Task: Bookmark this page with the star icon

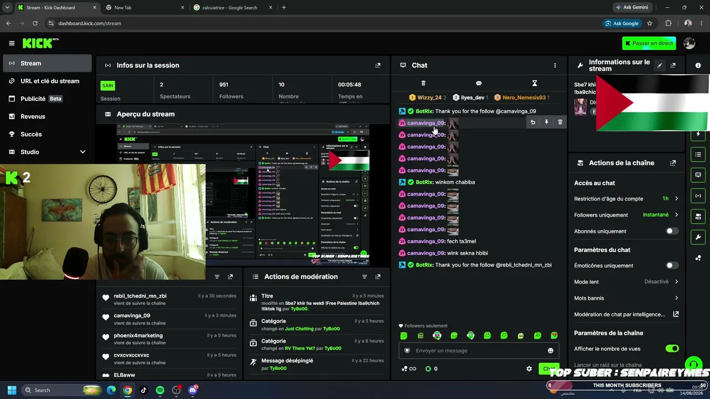Action: [x=650, y=23]
